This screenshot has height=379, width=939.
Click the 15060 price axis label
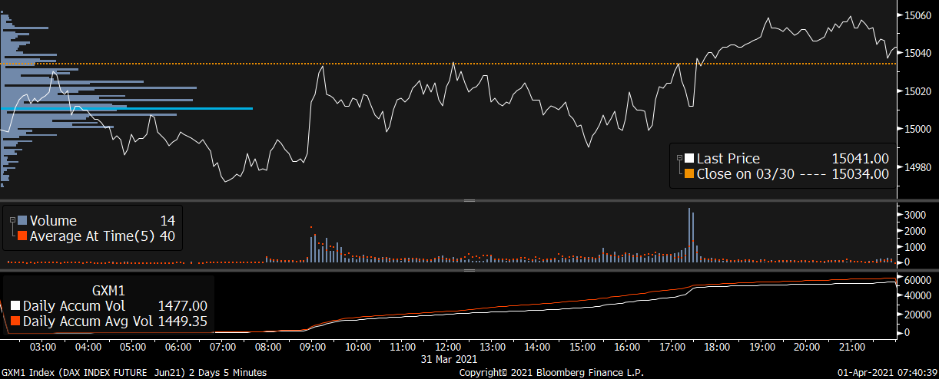pos(918,15)
